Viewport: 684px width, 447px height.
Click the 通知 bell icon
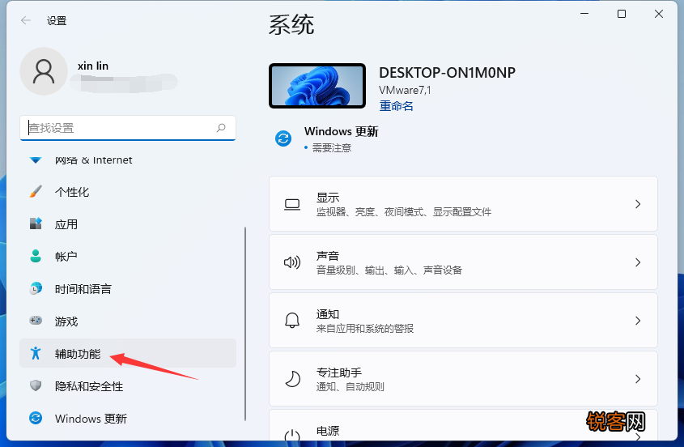point(292,321)
